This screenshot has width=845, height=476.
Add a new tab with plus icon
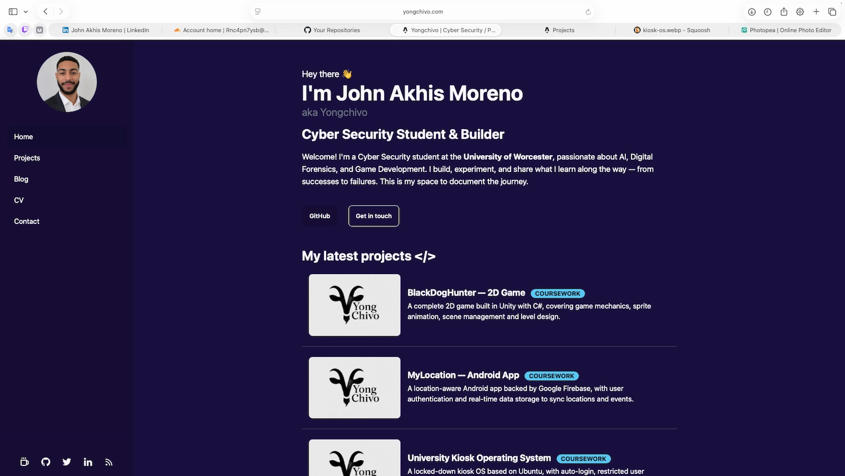click(816, 11)
